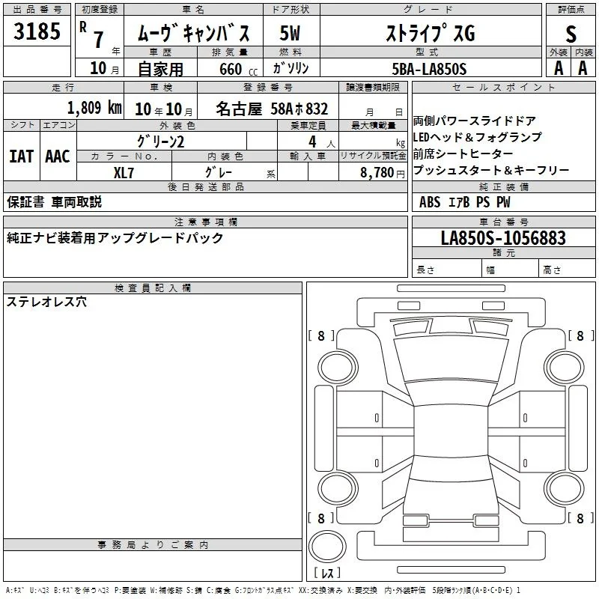599x599 pixels.
Task: Click vehicle history 自家用
Action: pyautogui.click(x=160, y=69)
